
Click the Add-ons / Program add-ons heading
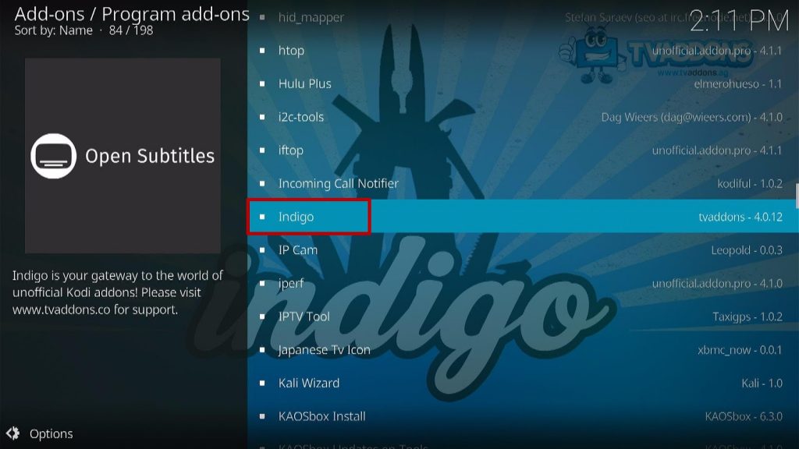click(x=132, y=14)
